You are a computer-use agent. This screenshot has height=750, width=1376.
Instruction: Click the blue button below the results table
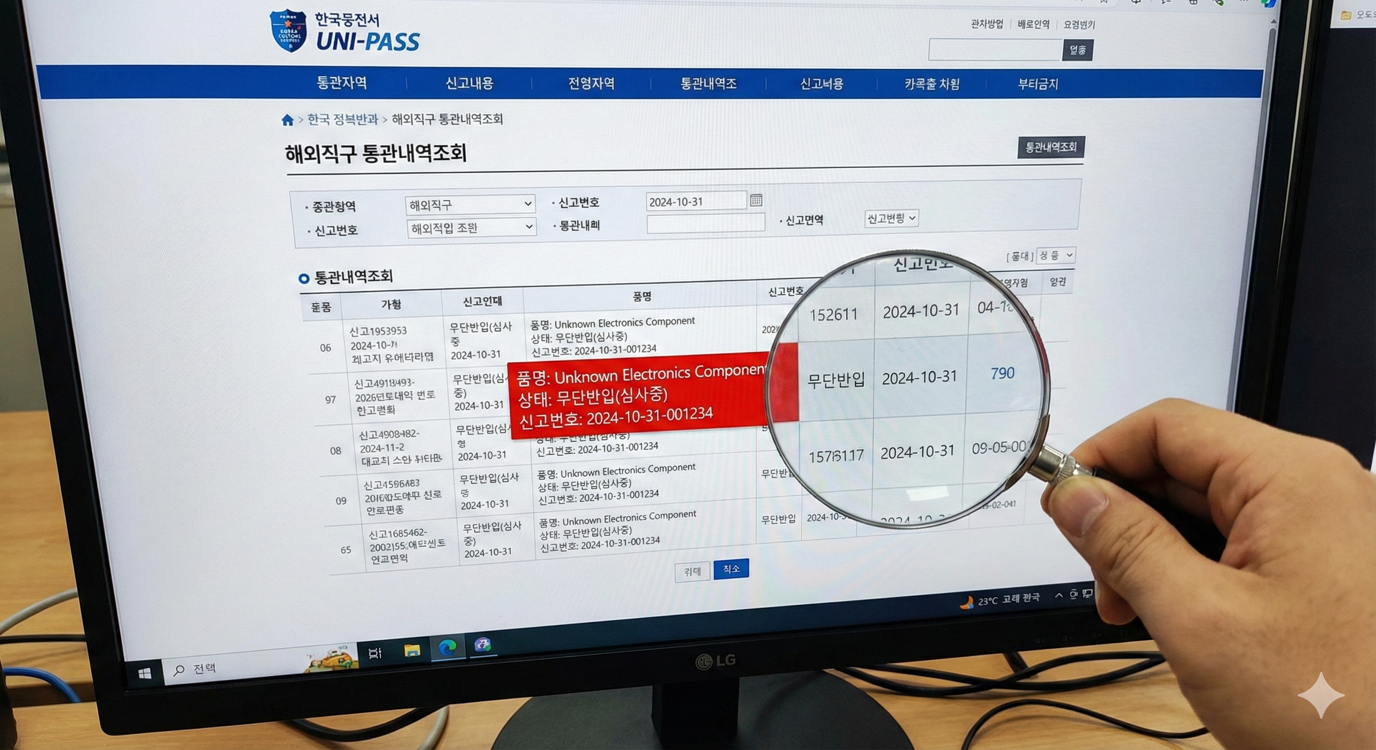pyautogui.click(x=731, y=568)
